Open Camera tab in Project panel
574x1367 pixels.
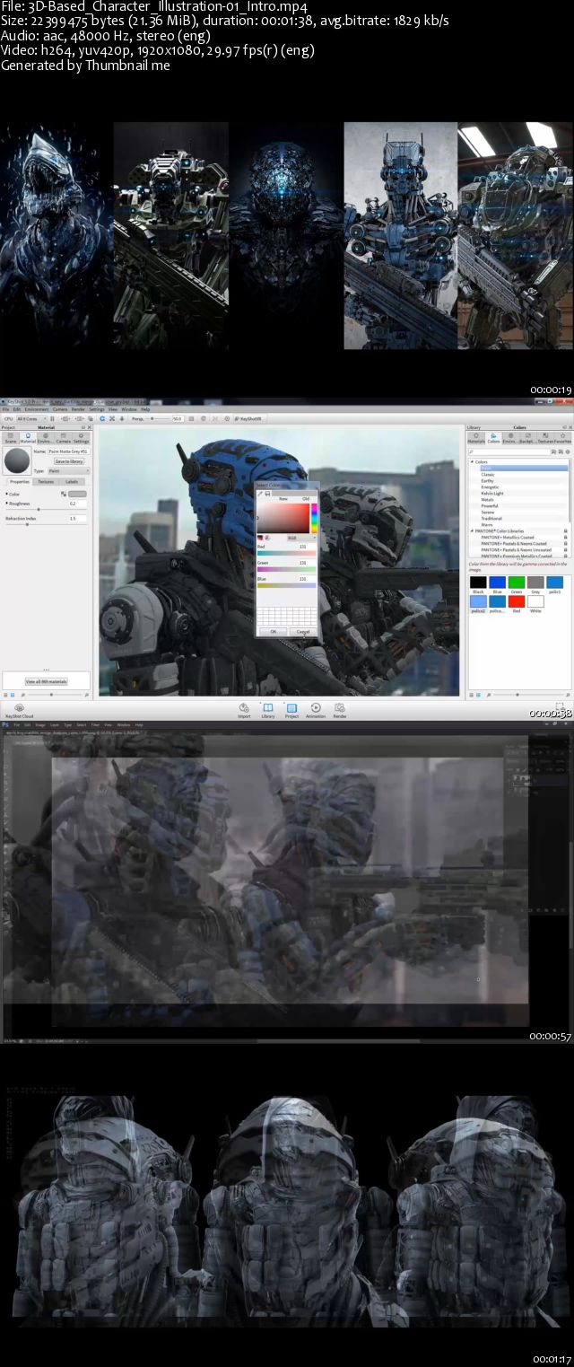(x=64, y=439)
